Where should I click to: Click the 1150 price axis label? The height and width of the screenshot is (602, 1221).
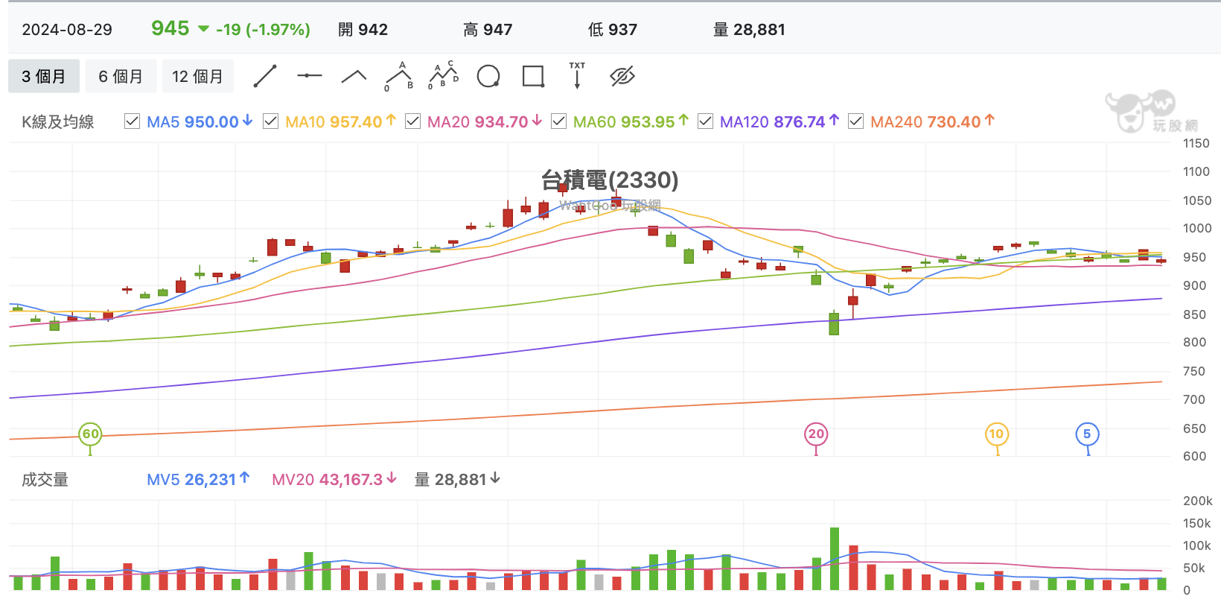[x=1196, y=144]
